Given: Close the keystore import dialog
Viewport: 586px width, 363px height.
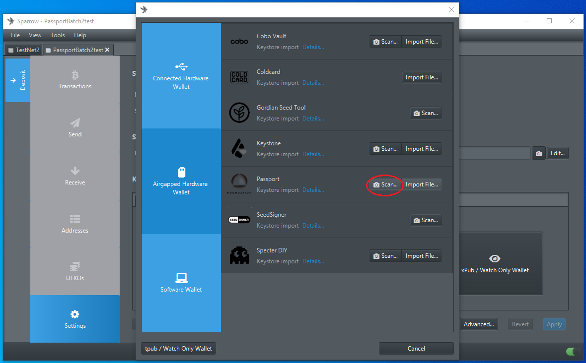Looking at the screenshot, I should coord(451,10).
